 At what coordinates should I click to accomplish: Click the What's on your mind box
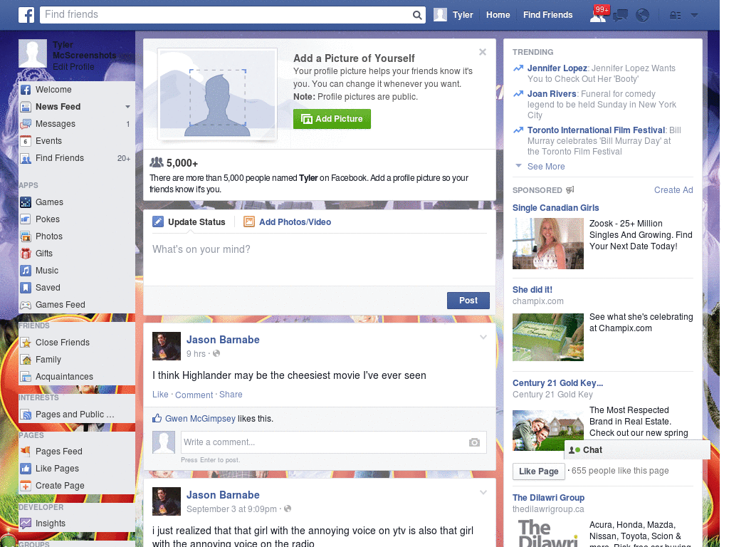coord(320,259)
